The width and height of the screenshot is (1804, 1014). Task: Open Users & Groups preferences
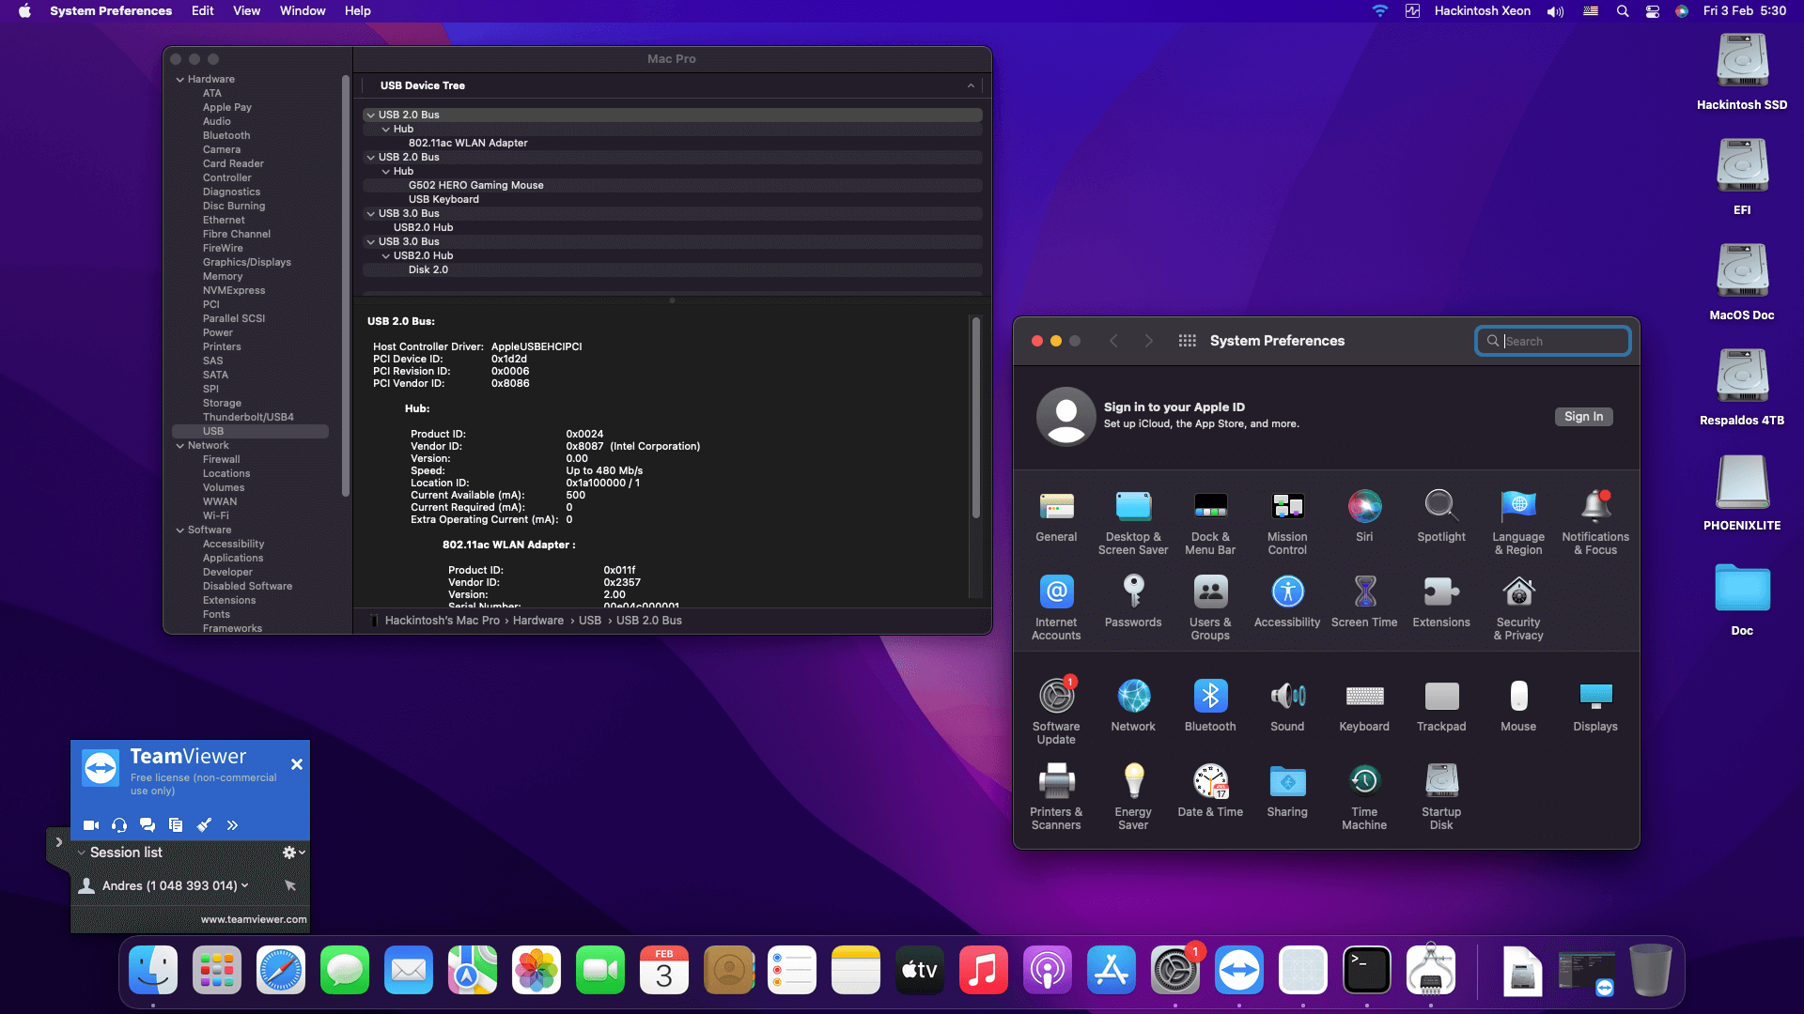coord(1210,608)
